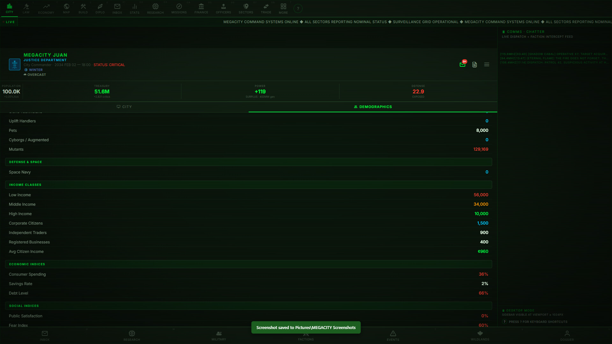Open Inbox from top navigation
Screen dimensions: 612x344
[x=117, y=8]
